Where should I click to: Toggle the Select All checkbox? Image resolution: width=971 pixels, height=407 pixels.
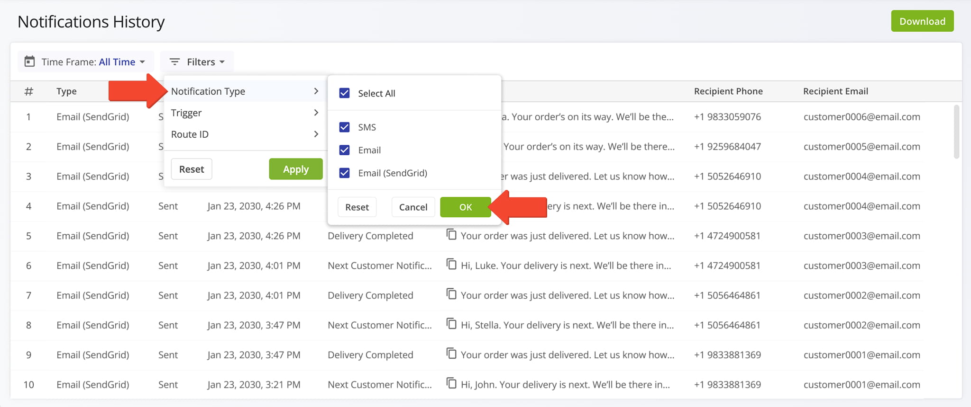345,93
